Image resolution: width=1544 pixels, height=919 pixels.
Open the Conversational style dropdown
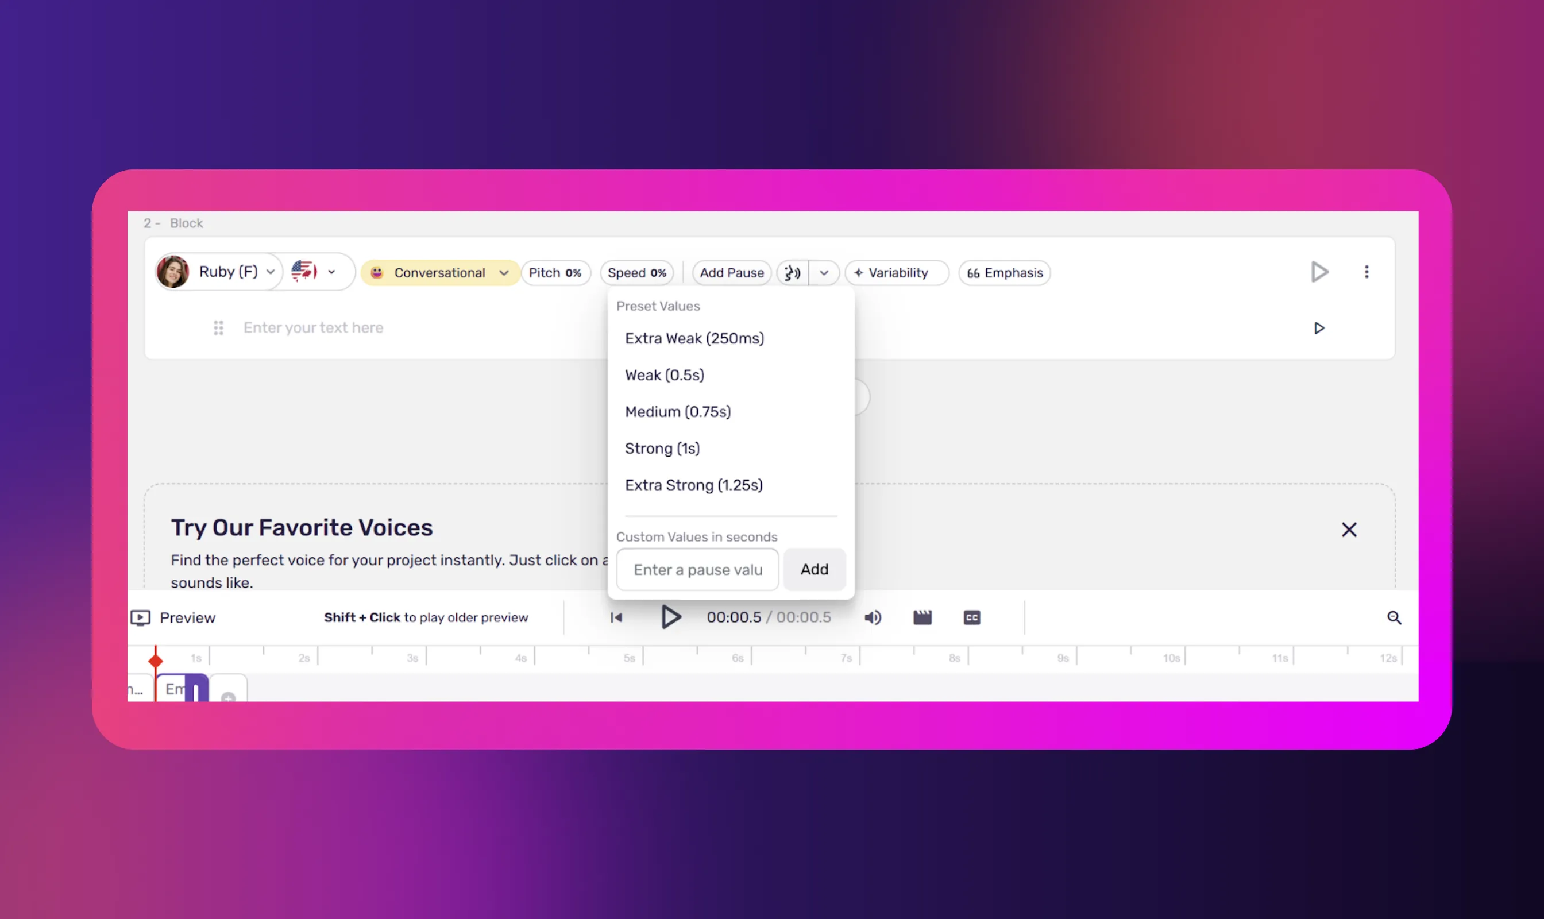pos(440,272)
